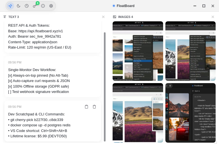Click '[x] Always-on-top pinned' line

38,76
